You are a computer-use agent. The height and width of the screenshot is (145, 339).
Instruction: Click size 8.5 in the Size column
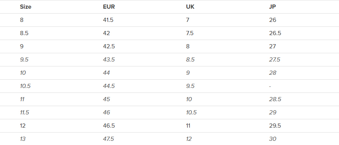coord(24,33)
